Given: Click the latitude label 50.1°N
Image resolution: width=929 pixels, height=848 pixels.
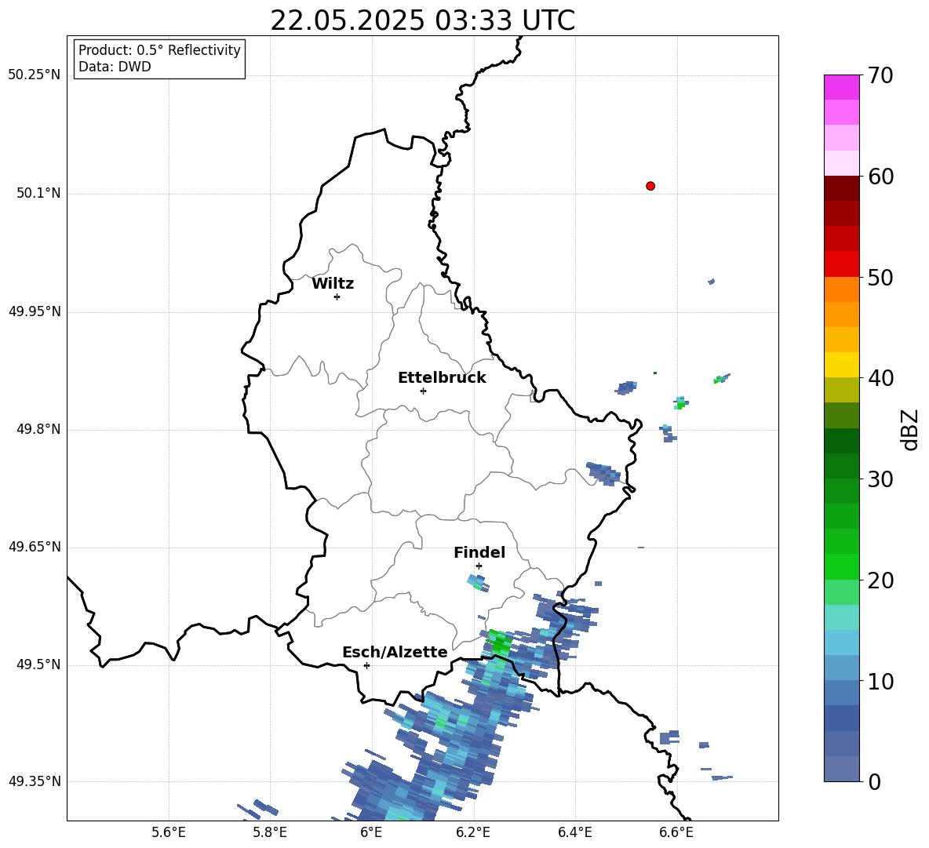Looking at the screenshot, I should pyautogui.click(x=38, y=194).
